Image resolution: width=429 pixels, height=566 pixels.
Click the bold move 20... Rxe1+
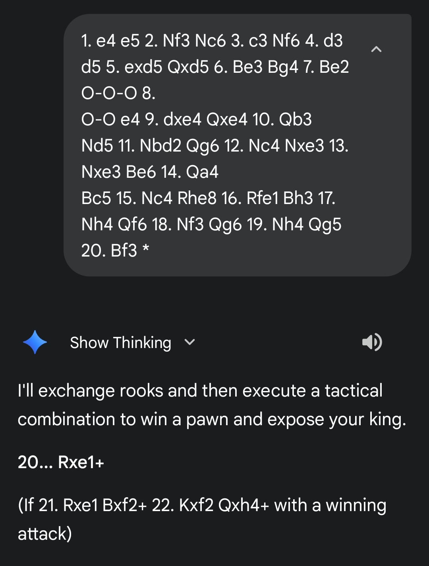(x=61, y=462)
